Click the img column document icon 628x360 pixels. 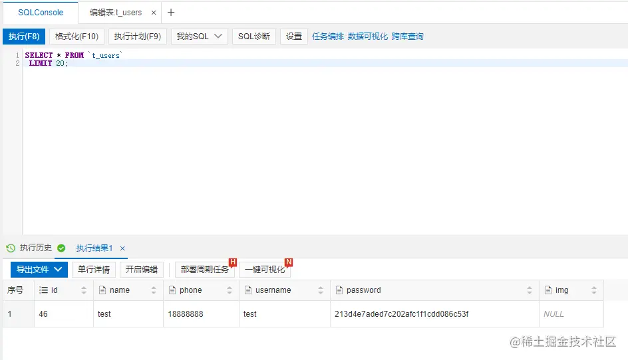[548, 290]
